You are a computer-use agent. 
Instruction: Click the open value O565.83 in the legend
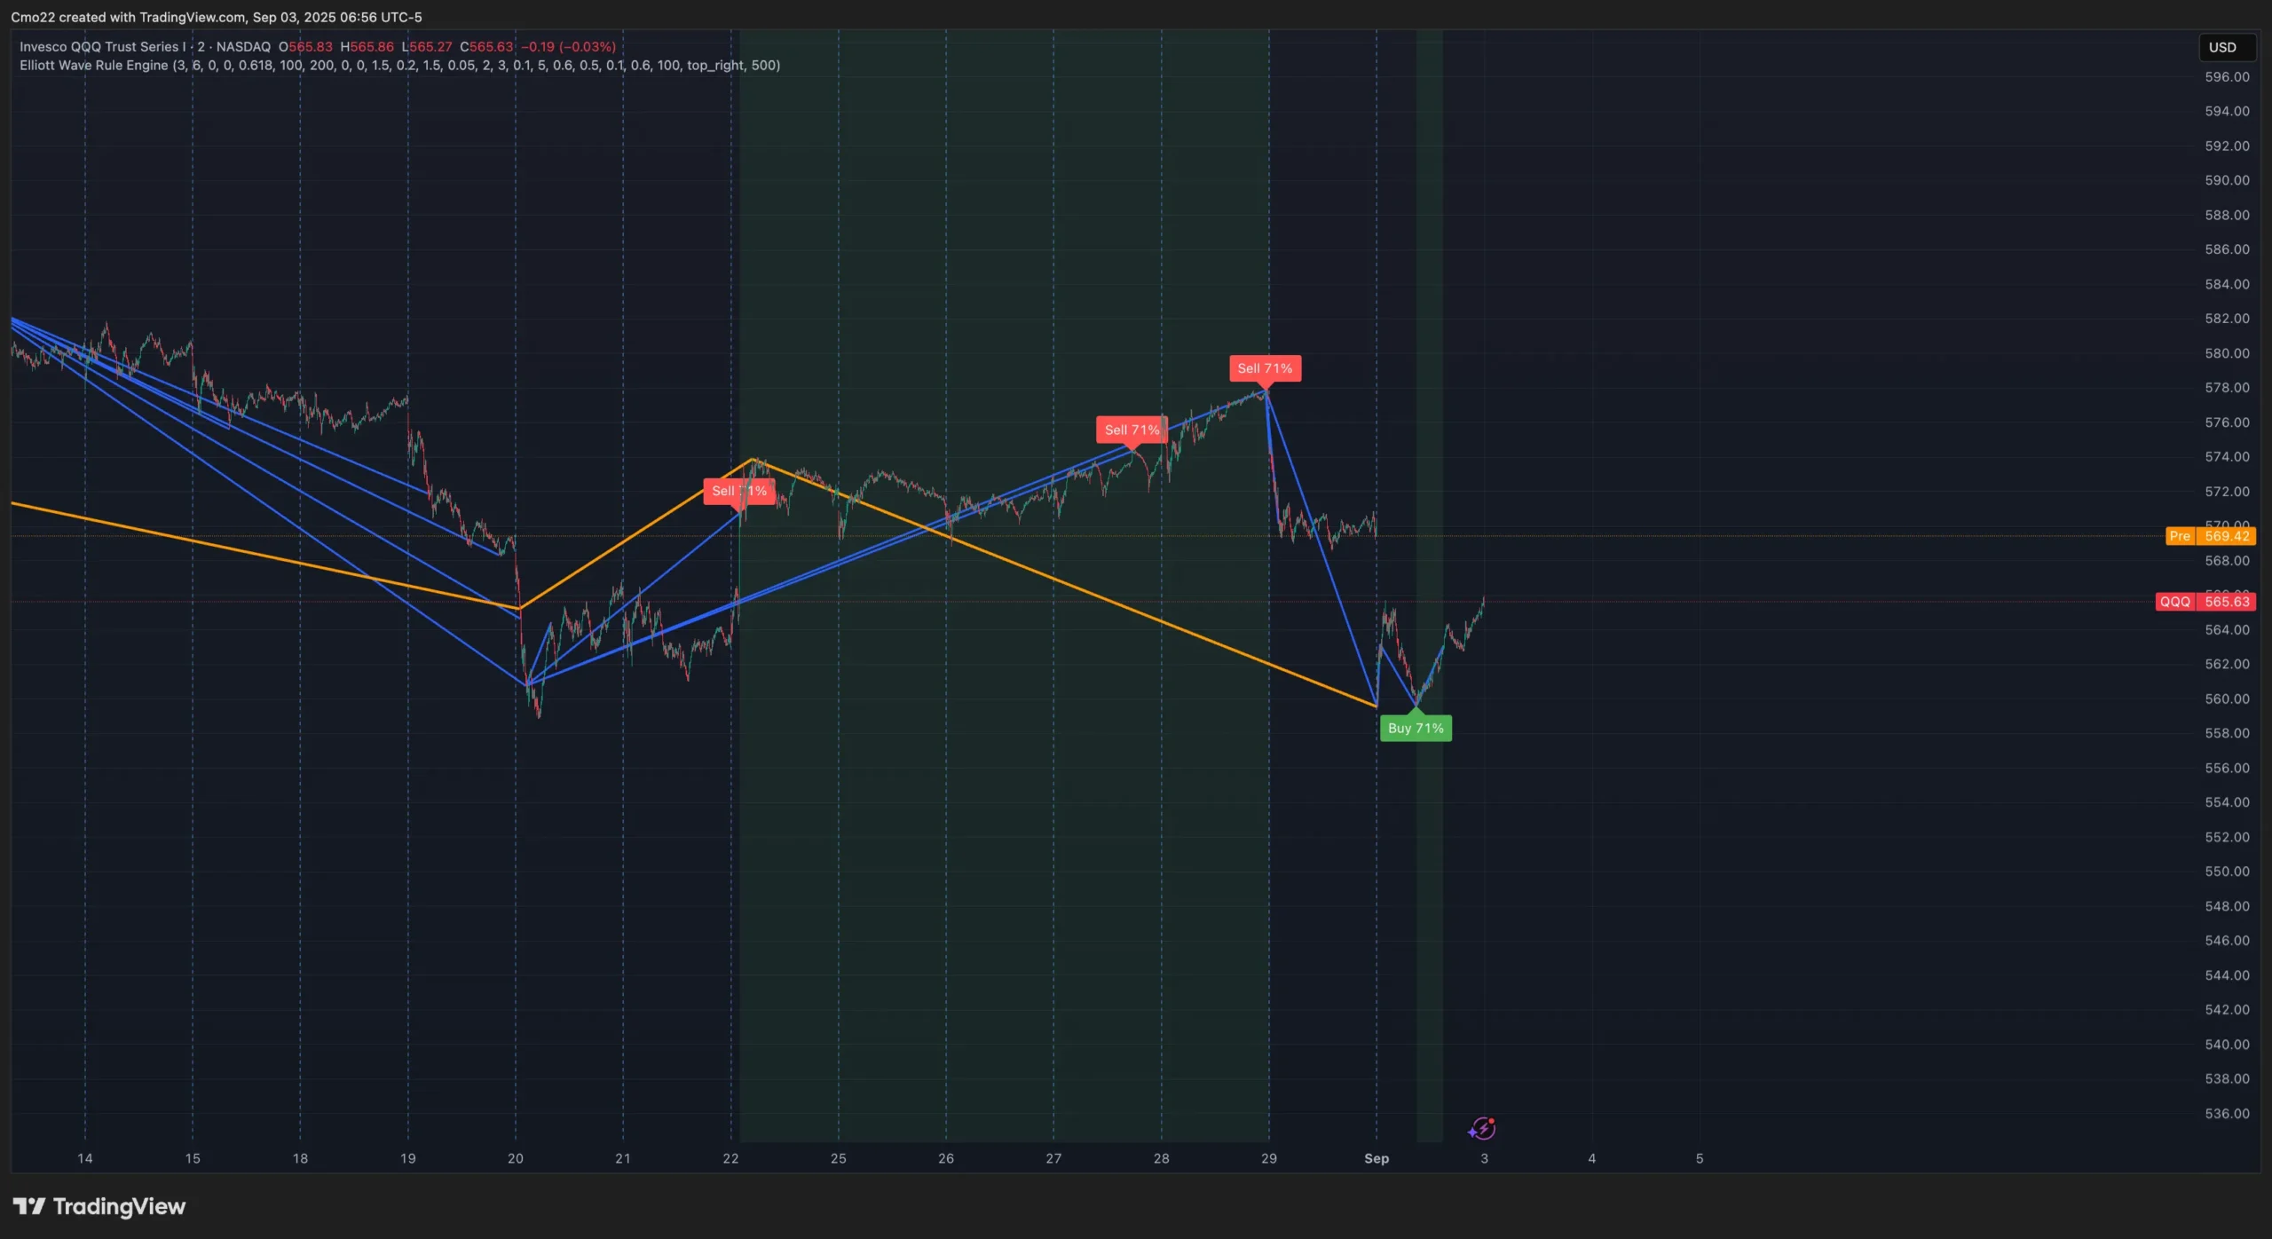[305, 47]
